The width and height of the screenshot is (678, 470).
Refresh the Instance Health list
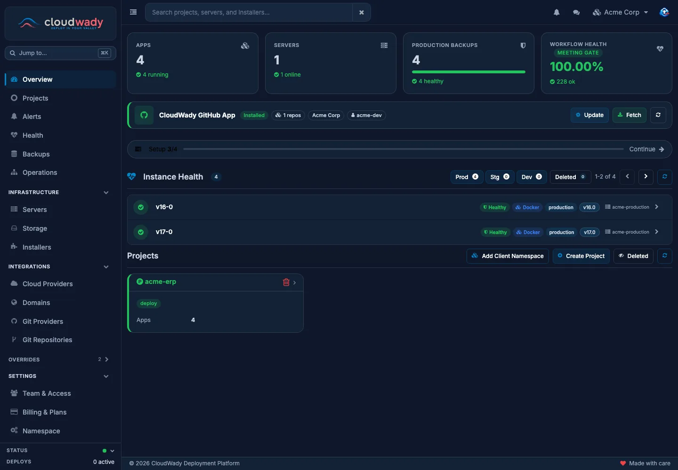point(665,177)
